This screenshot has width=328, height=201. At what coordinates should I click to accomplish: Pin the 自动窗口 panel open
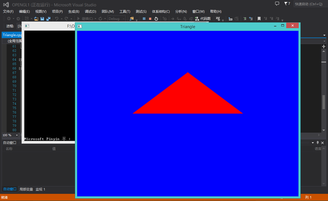[x=318, y=143]
